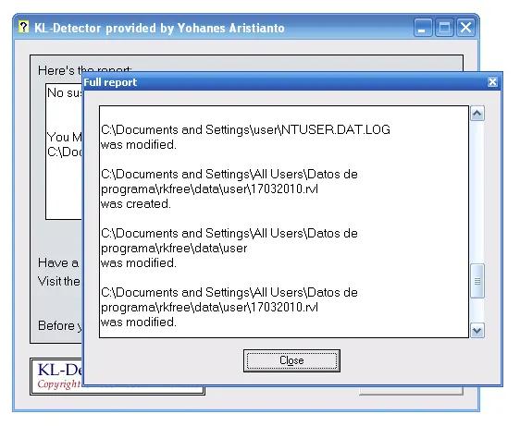
Task: Click the scrollbar down arrow in report
Action: (477, 330)
